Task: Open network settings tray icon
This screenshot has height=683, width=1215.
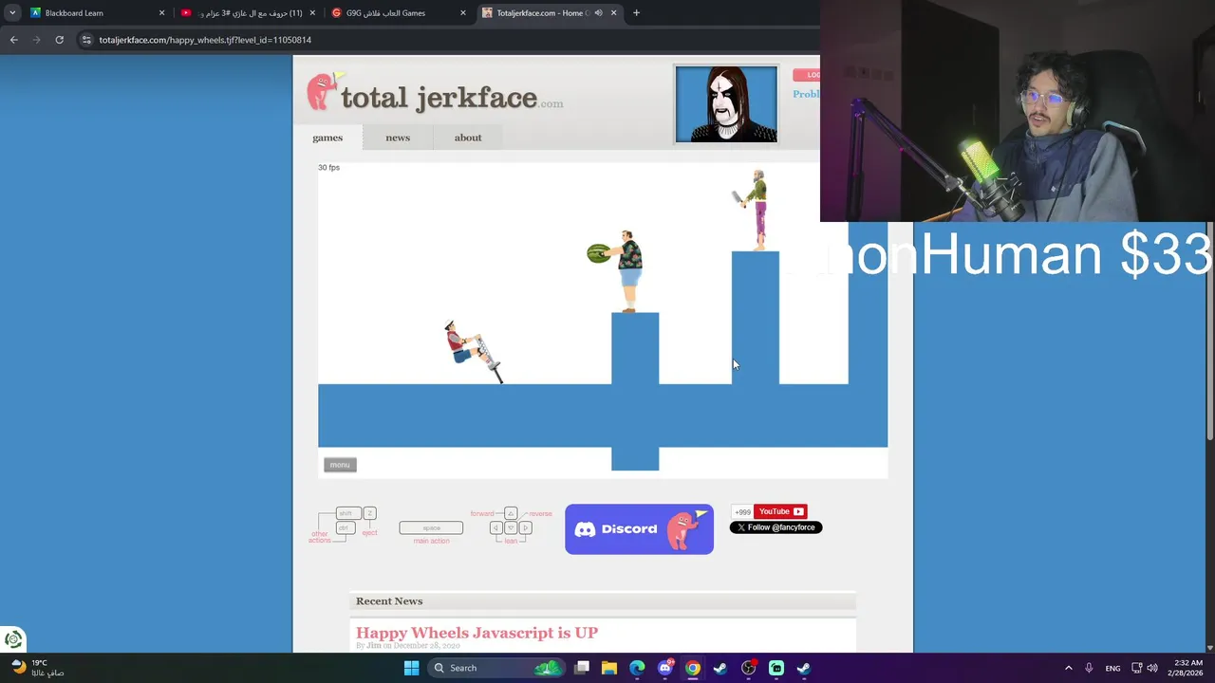Action: tap(1137, 668)
